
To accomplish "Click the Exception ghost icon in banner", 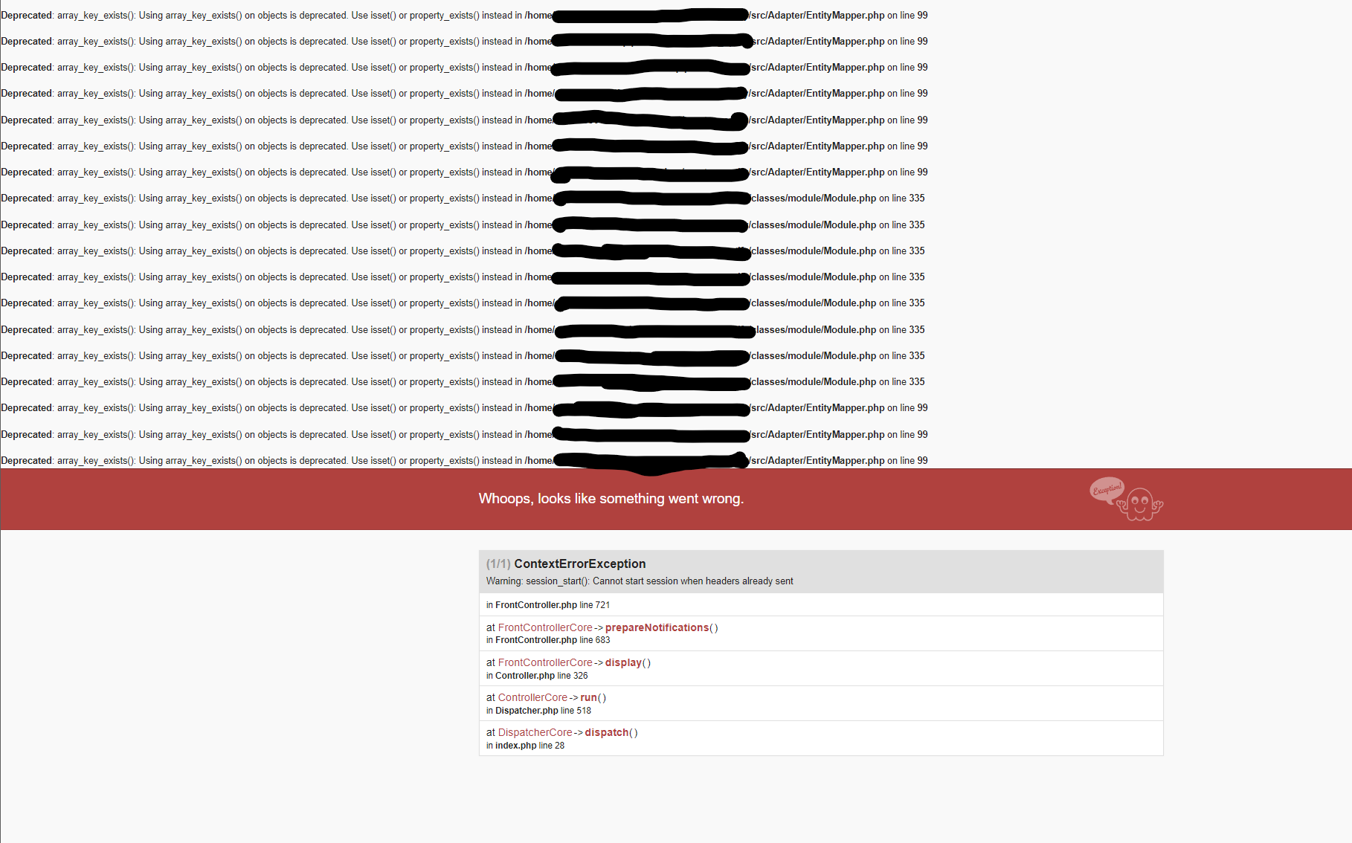I will pyautogui.click(x=1127, y=499).
